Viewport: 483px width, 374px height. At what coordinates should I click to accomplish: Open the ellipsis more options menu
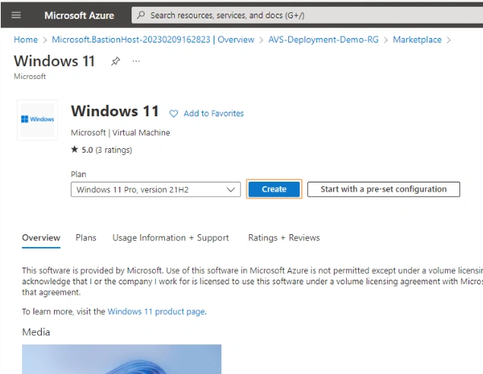coord(136,62)
